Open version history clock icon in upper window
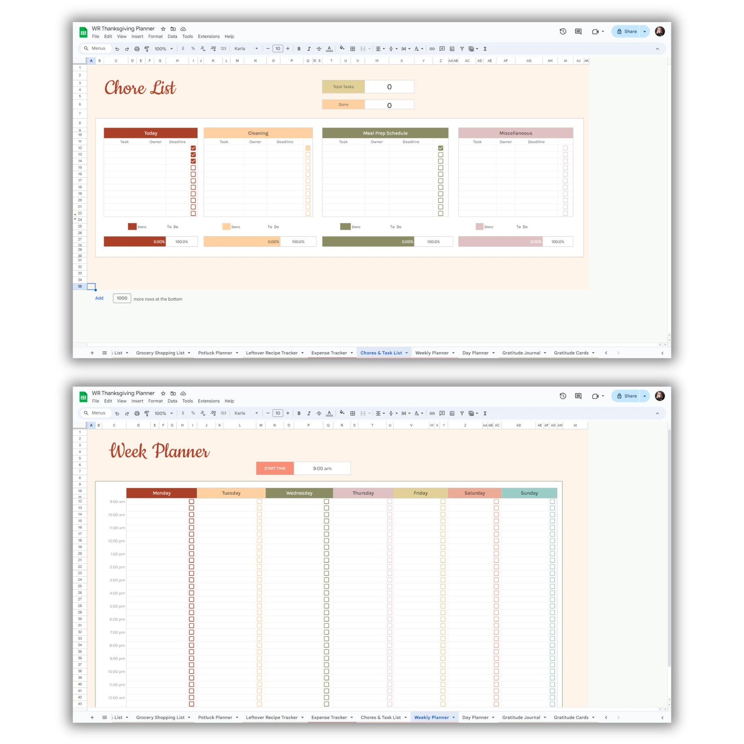 tap(563, 32)
